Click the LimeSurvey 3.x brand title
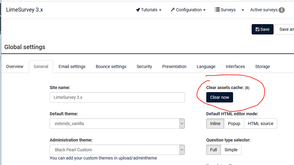294x165 pixels. pyautogui.click(x=24, y=10)
